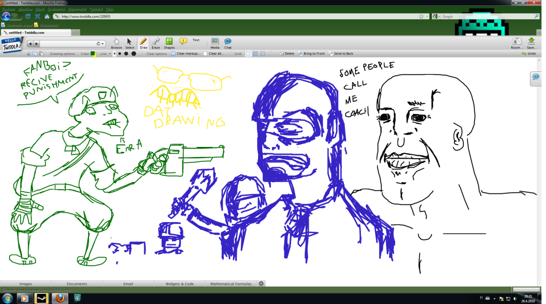The width and height of the screenshot is (546, 304).
Task: Refresh the Twiddla browse bar page
Action: coord(99,44)
